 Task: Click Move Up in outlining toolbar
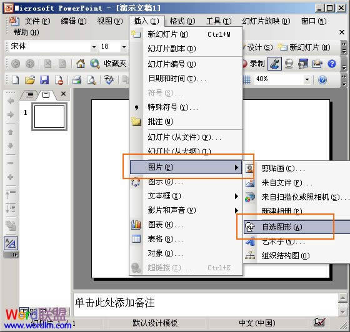click(x=11, y=132)
